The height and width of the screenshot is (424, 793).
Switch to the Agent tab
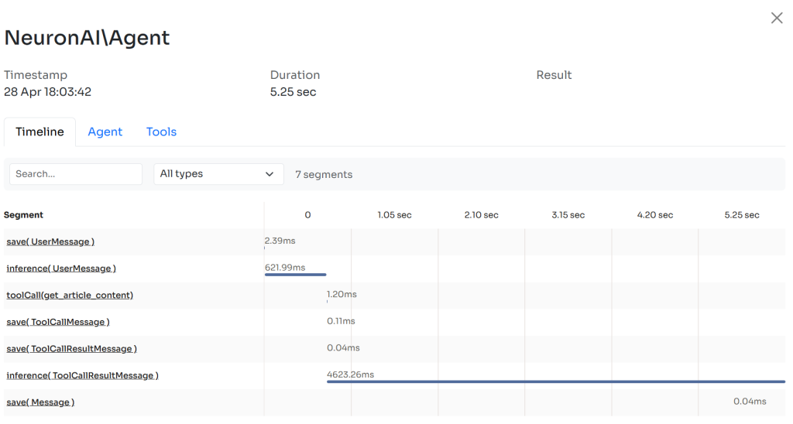tap(105, 132)
